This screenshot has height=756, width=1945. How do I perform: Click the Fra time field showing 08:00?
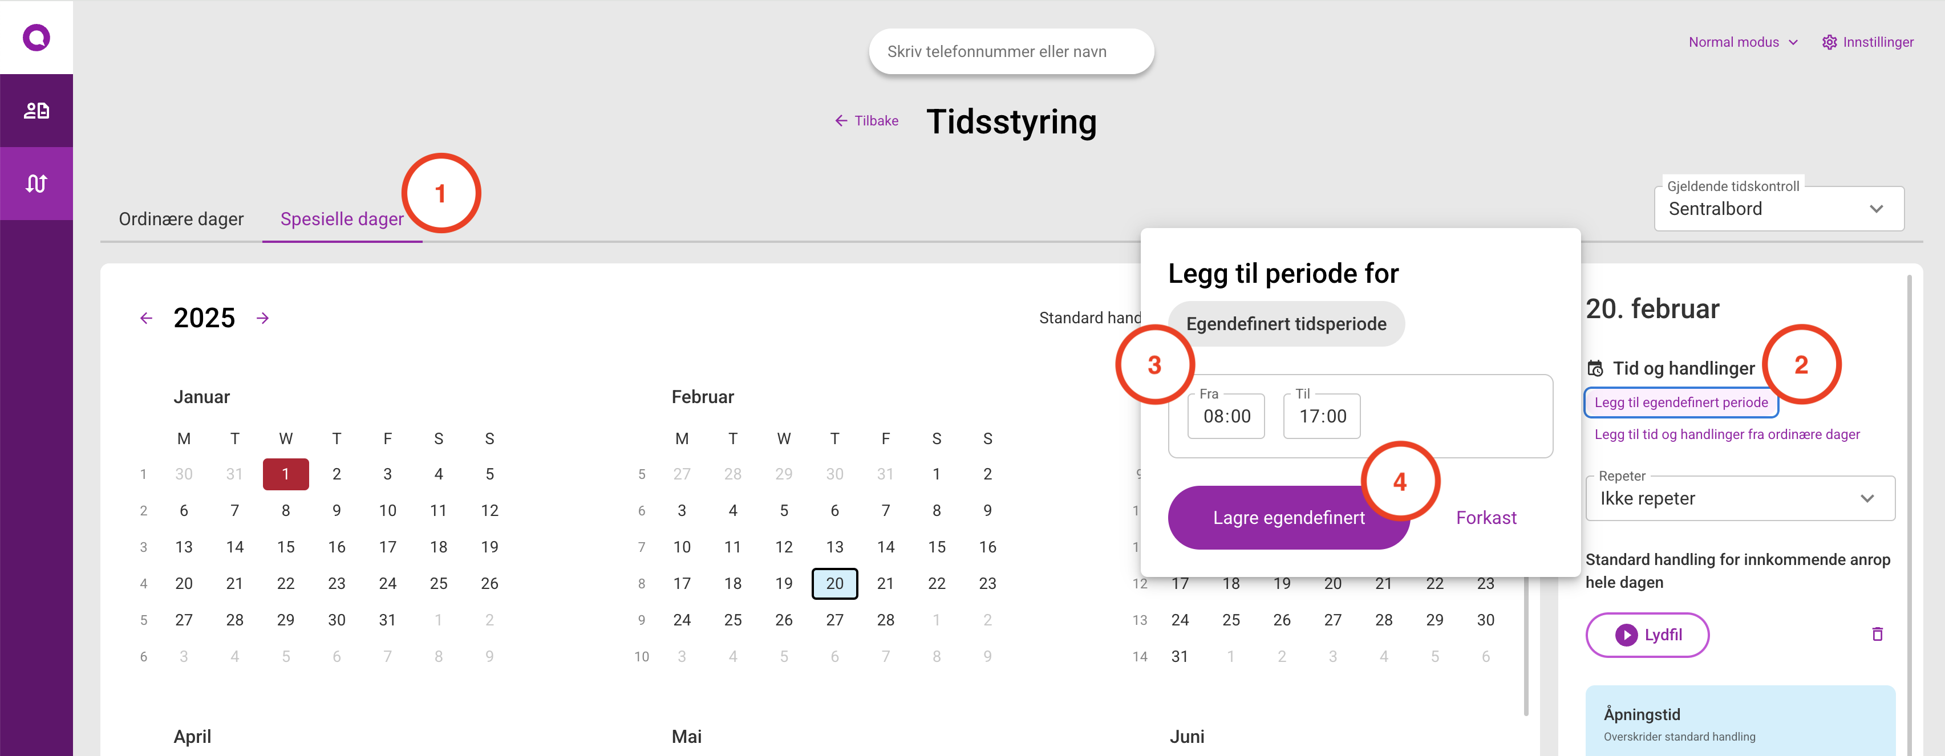(x=1225, y=416)
